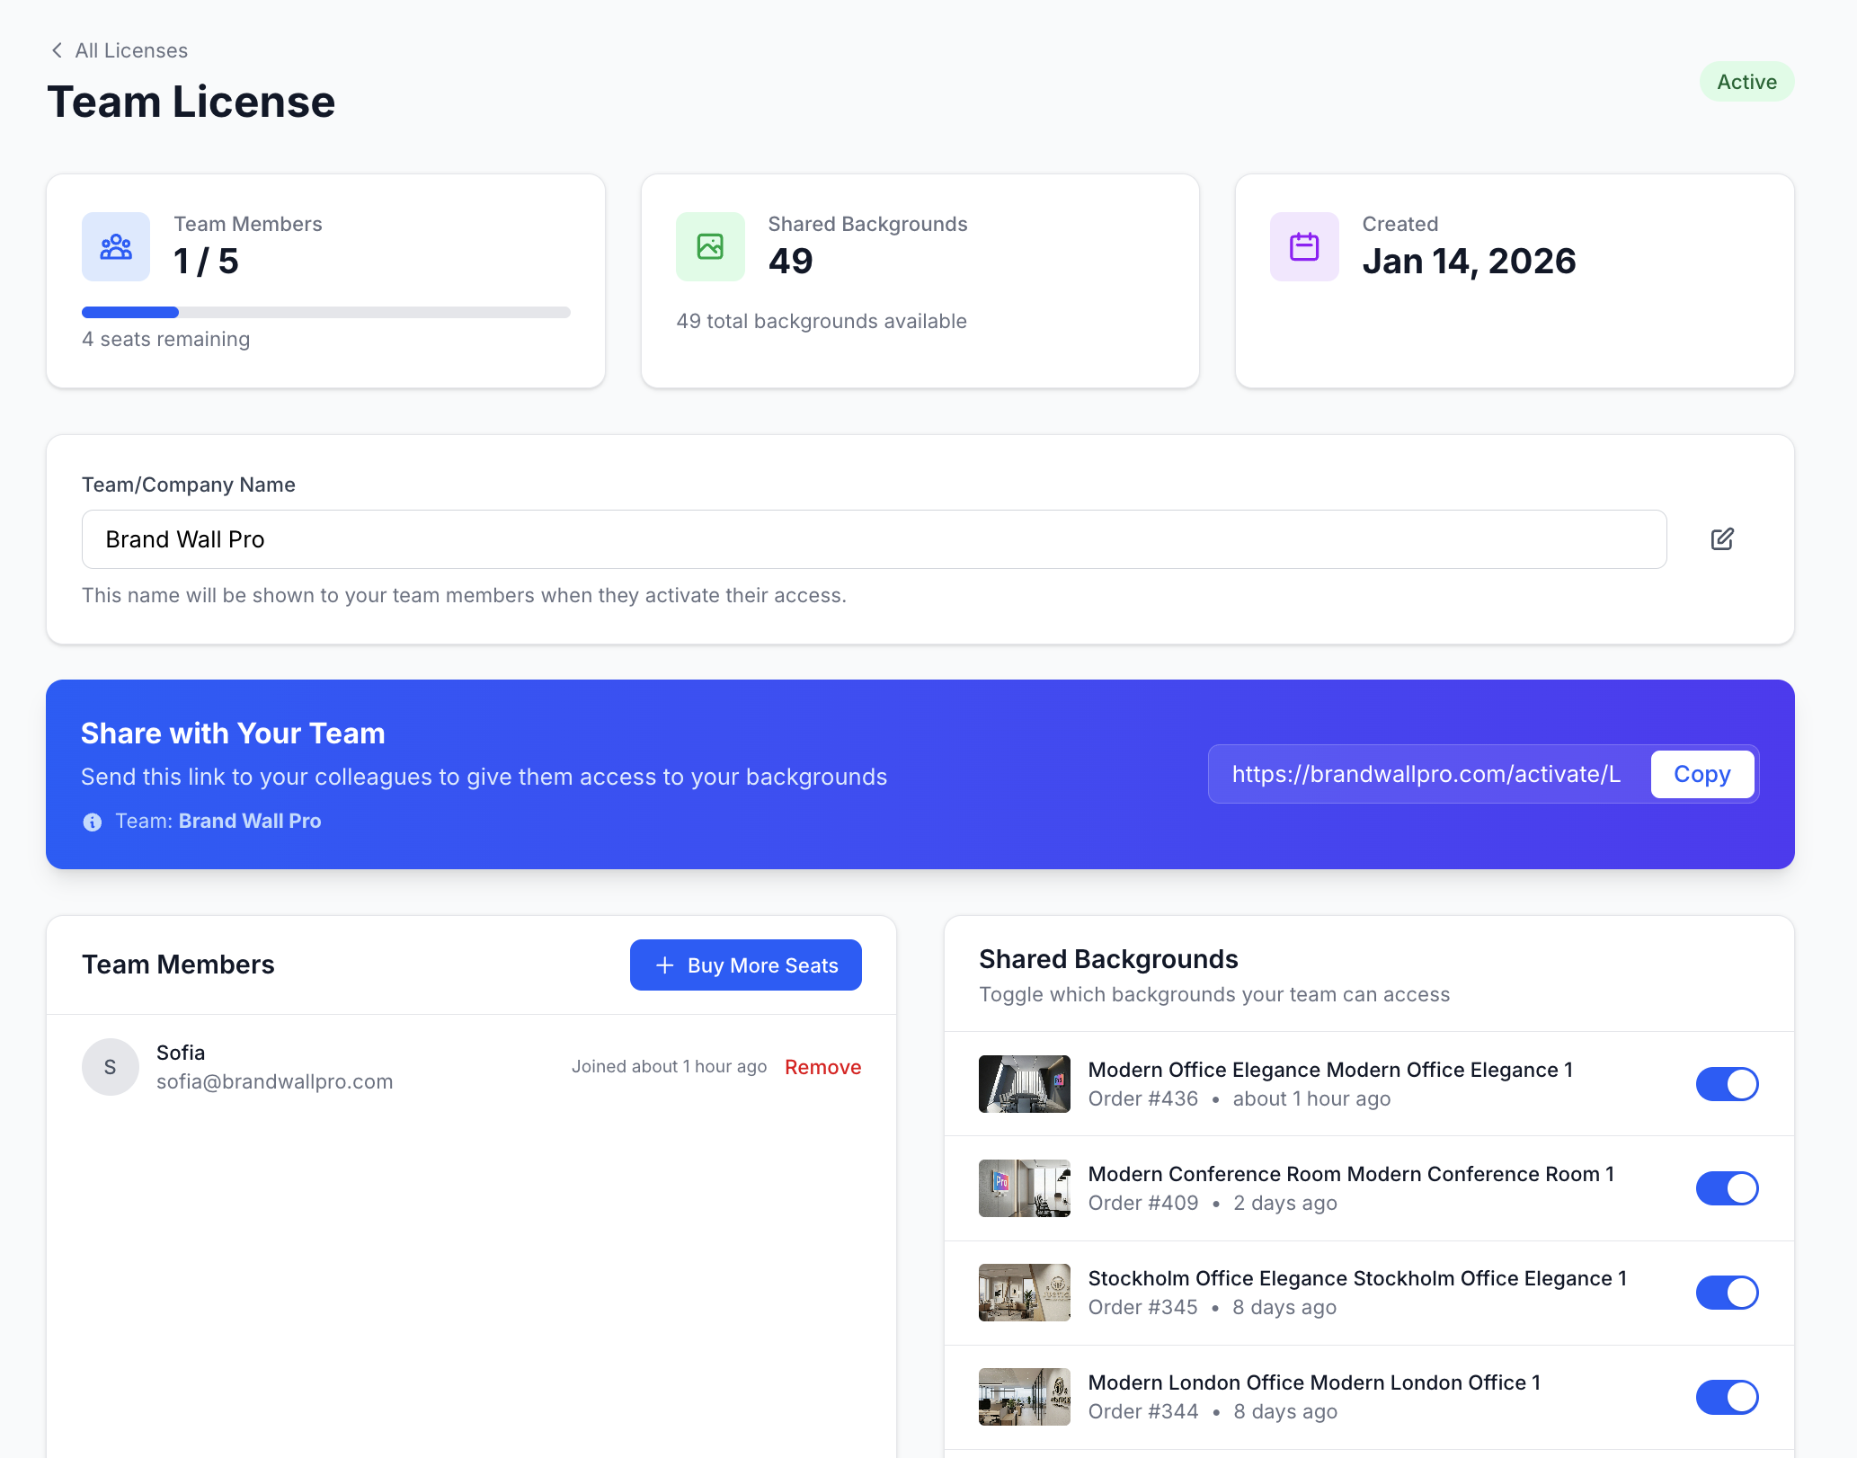Disable sharing for Modern Office Elegance 1

point(1727,1083)
